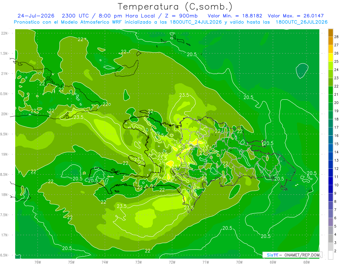Click the "70W" longitude axis label
This screenshot has height=266, width=344.
pyautogui.click(x=239, y=262)
